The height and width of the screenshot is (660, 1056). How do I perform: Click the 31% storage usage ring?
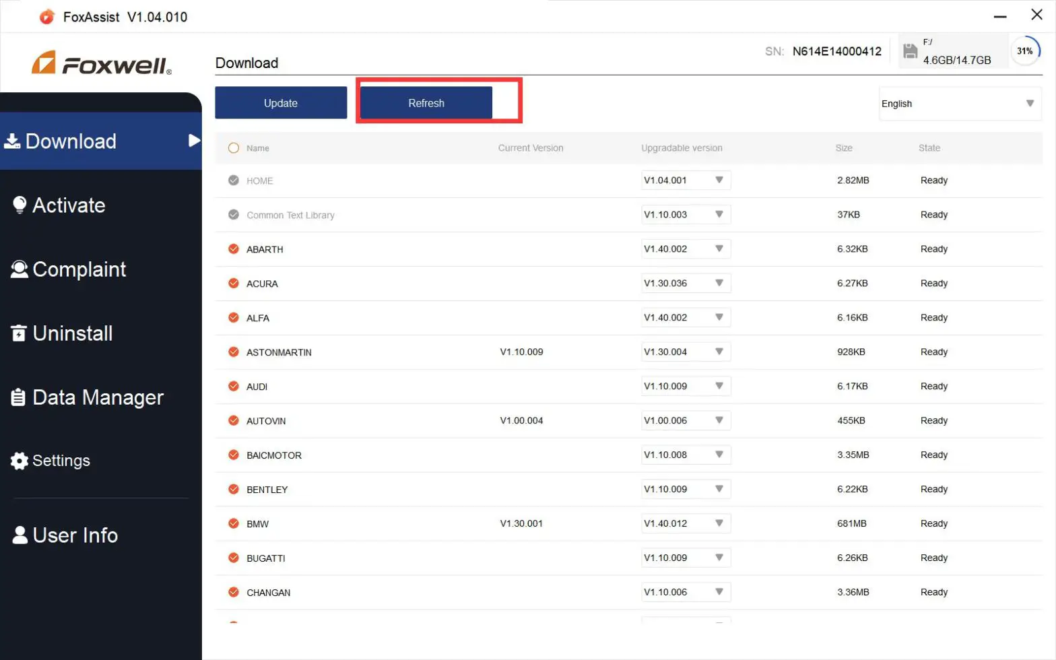(x=1025, y=51)
